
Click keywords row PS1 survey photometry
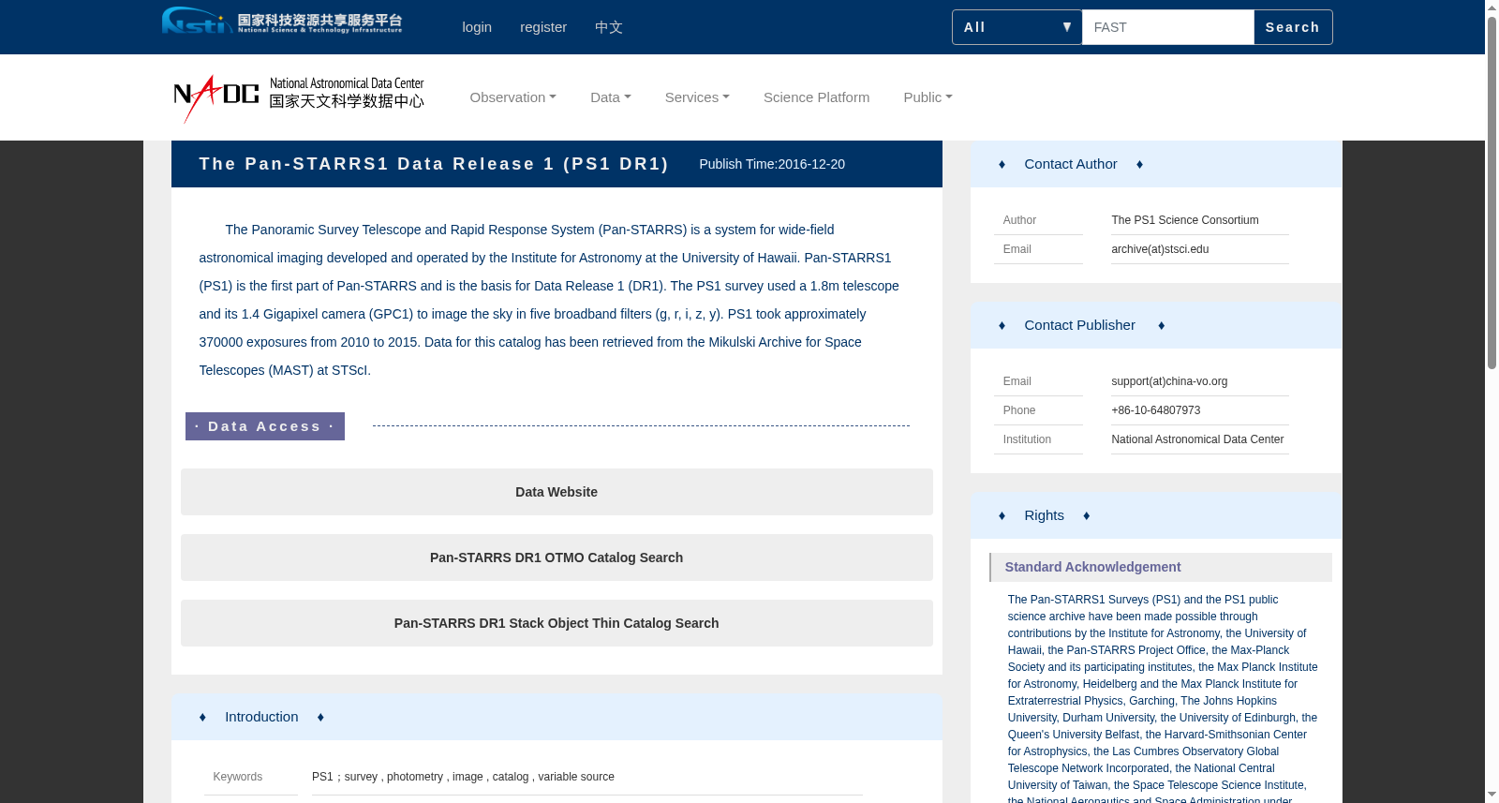click(x=464, y=777)
